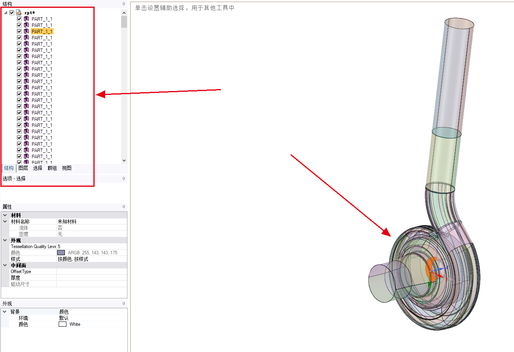Toggle the first PART_1_1 checkbox under zpt
This screenshot has height=352, width=514.
click(x=19, y=19)
